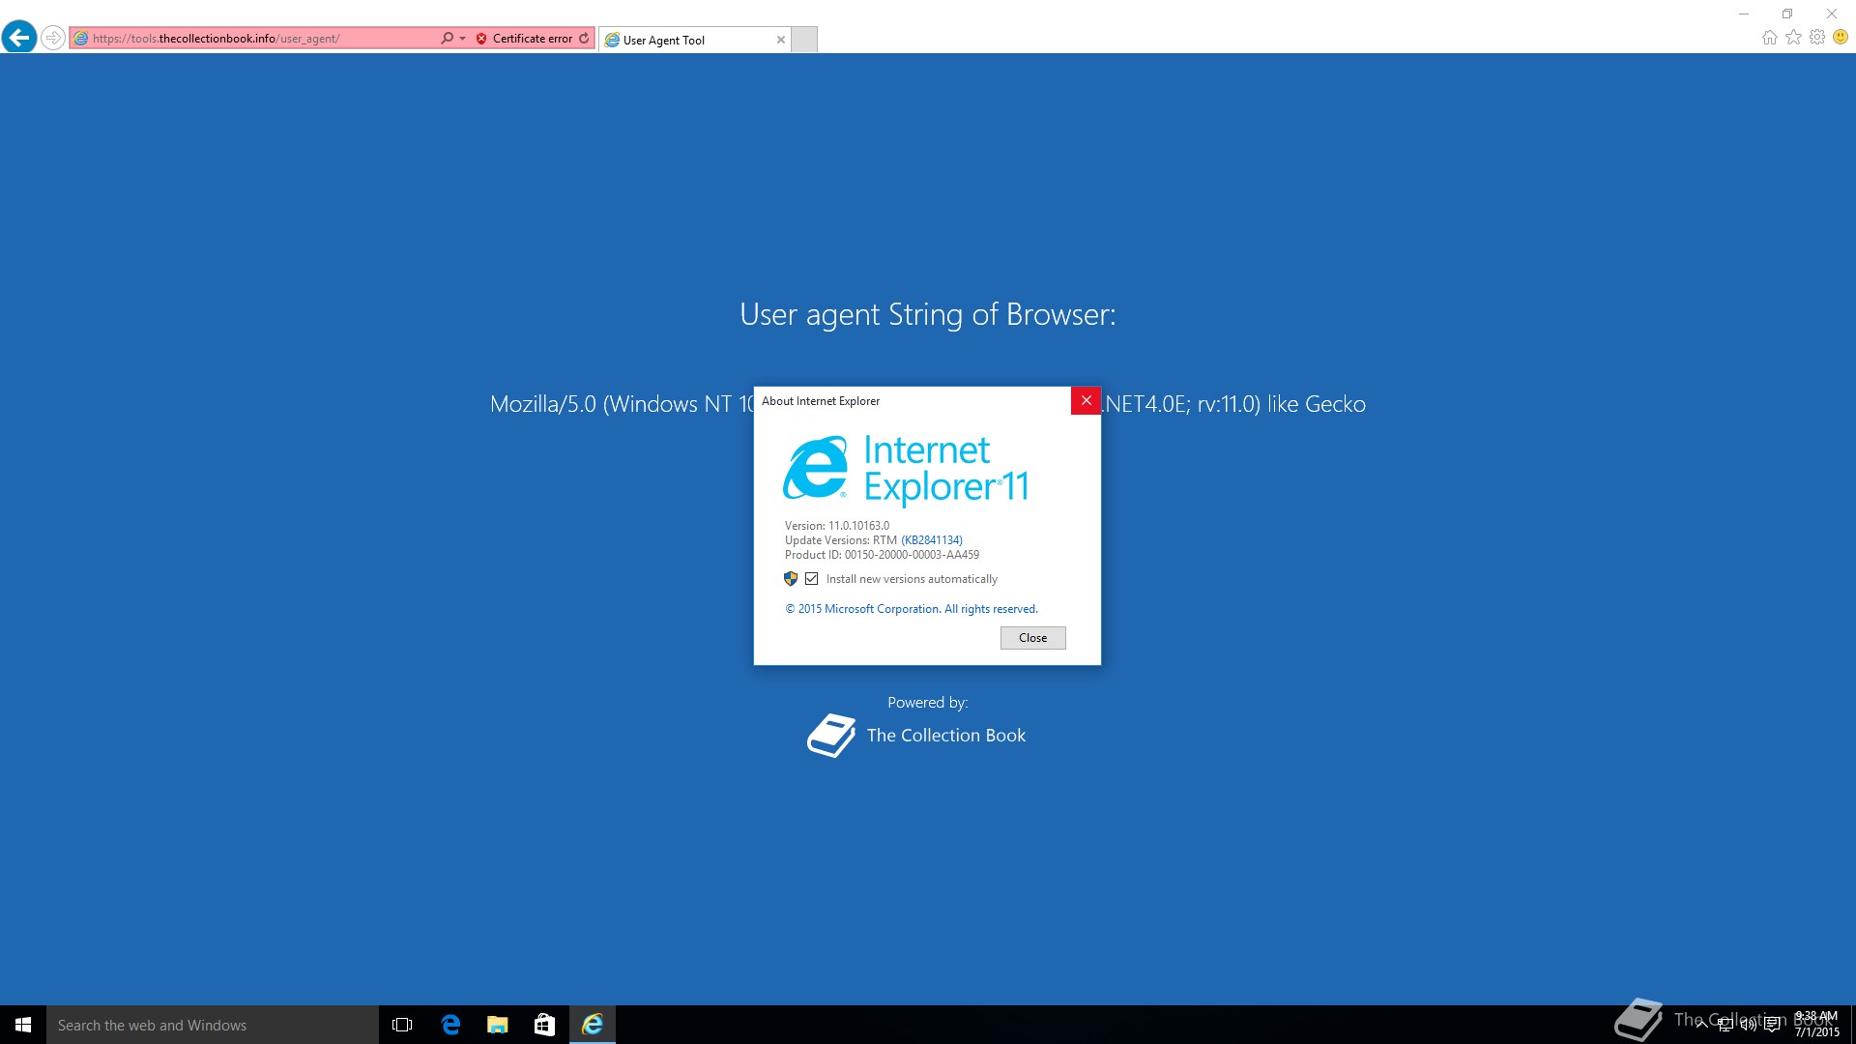
Task: Open the Tools gear menu
Action: (x=1817, y=38)
